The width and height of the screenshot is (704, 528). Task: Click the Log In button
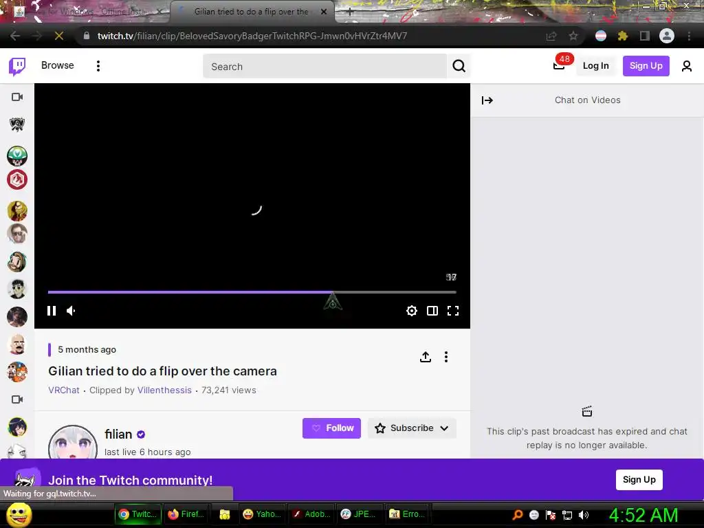click(x=595, y=66)
